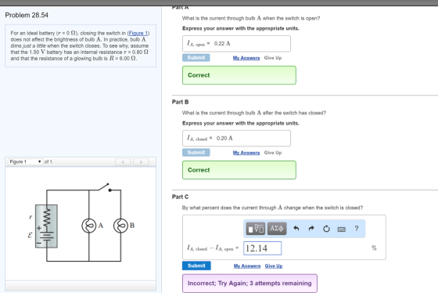Click the percent unit label in Part C
Screen dimensions: 438x293
(x=374, y=248)
